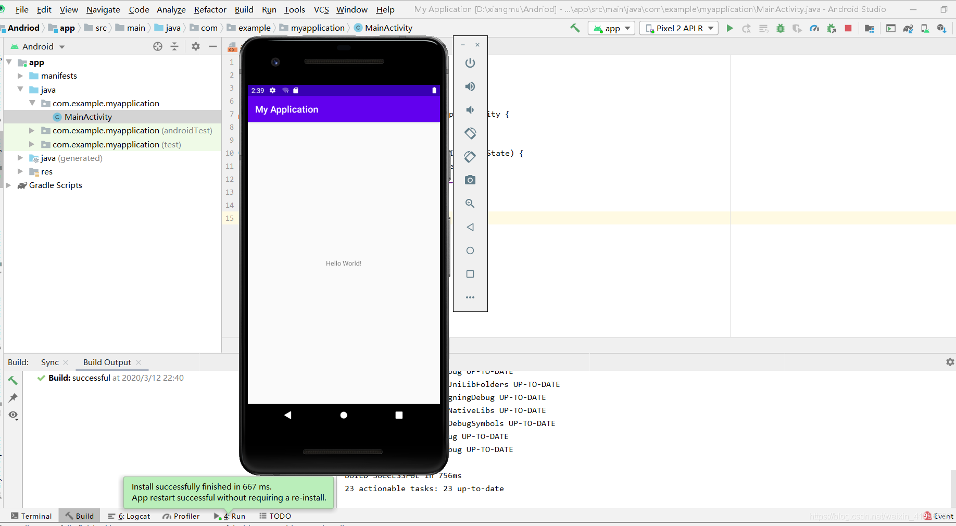Open emulator extended controls (three dots)
The height and width of the screenshot is (526, 956).
(x=470, y=297)
